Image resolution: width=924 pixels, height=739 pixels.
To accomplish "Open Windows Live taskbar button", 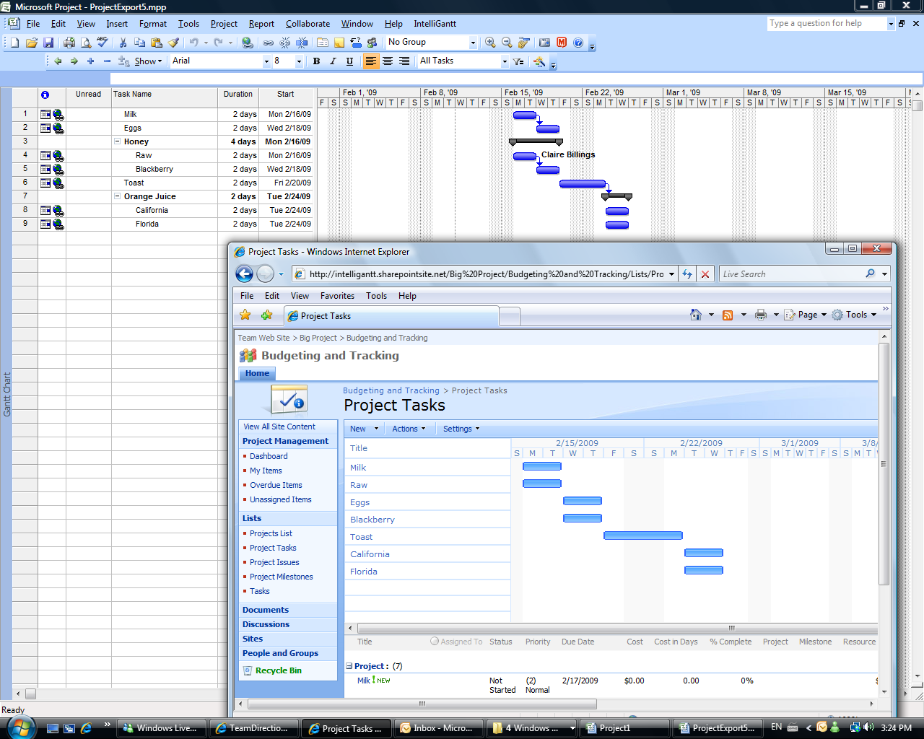I will coord(162,728).
